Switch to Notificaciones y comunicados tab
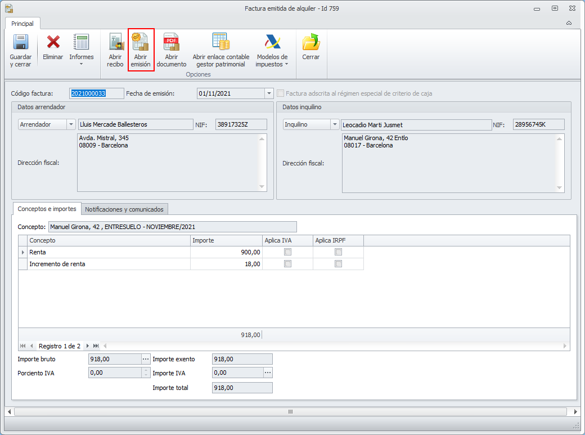 coord(124,209)
